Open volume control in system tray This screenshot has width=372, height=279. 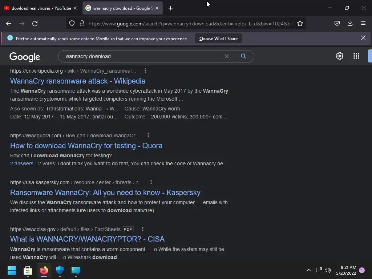point(328,270)
